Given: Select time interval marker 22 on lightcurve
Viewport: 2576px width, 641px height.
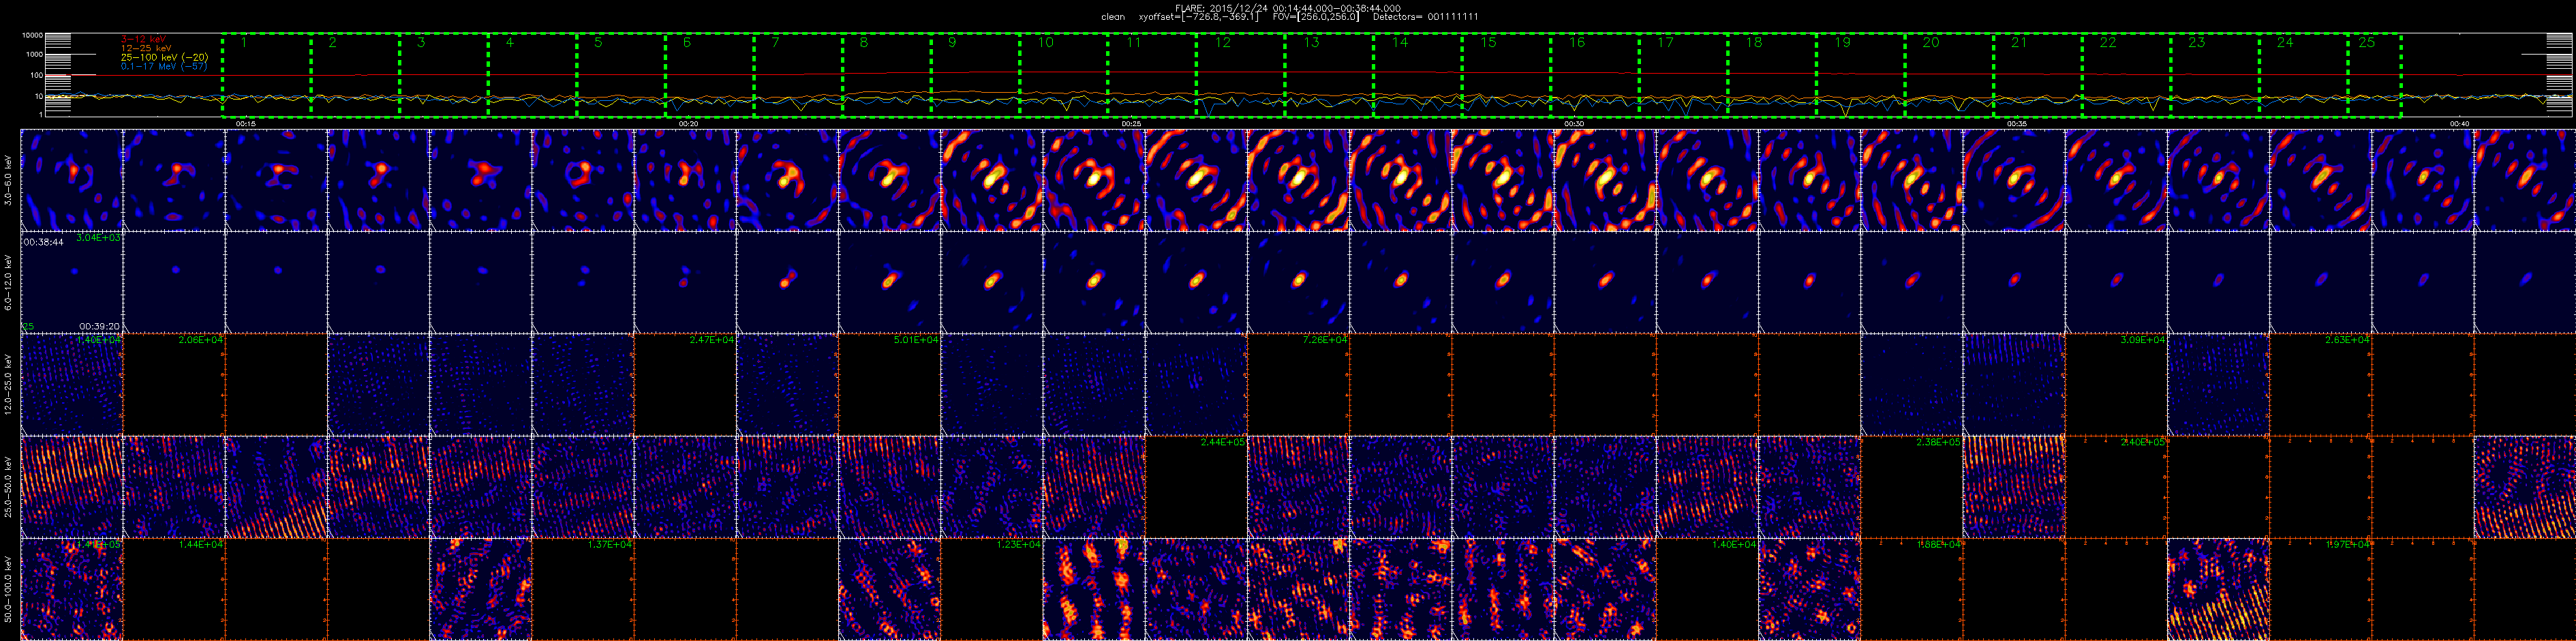Looking at the screenshot, I should [2107, 43].
